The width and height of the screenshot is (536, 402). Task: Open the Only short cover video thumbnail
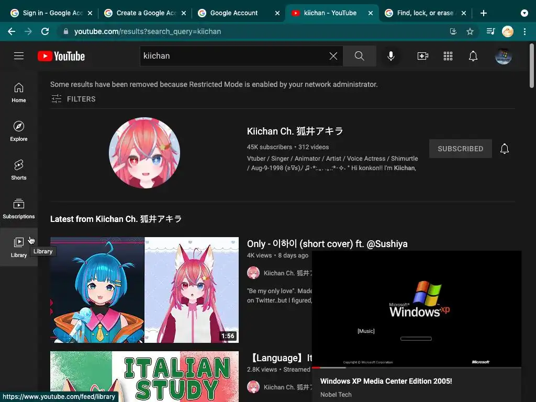[x=144, y=290]
